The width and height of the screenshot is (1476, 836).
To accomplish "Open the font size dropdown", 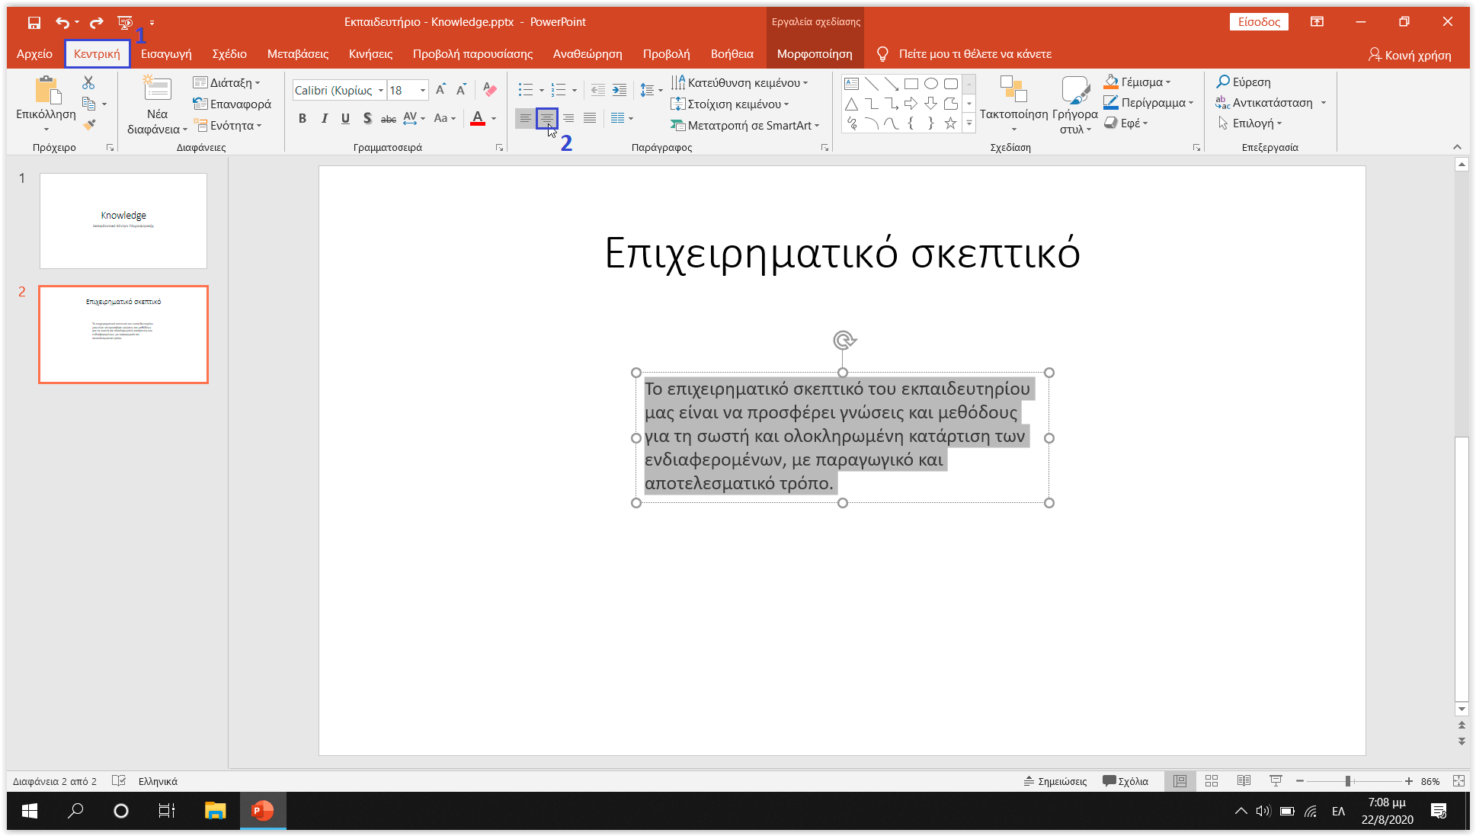I will 423,90.
